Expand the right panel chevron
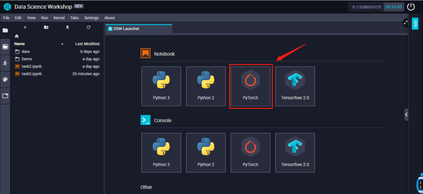This screenshot has width=423, height=194. click(406, 115)
